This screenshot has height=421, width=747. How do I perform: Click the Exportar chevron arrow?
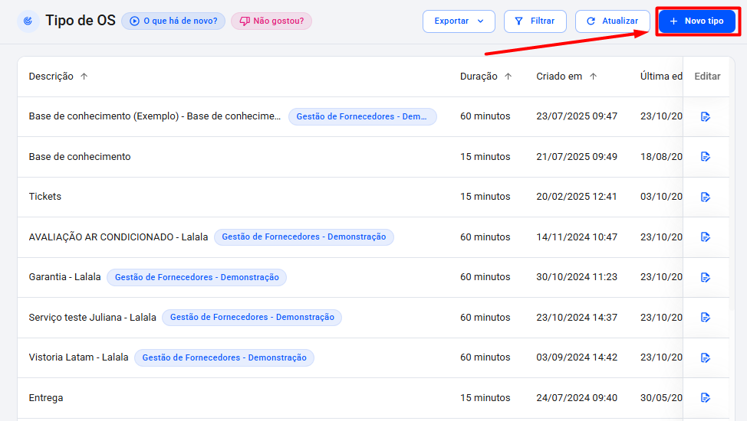tap(480, 21)
